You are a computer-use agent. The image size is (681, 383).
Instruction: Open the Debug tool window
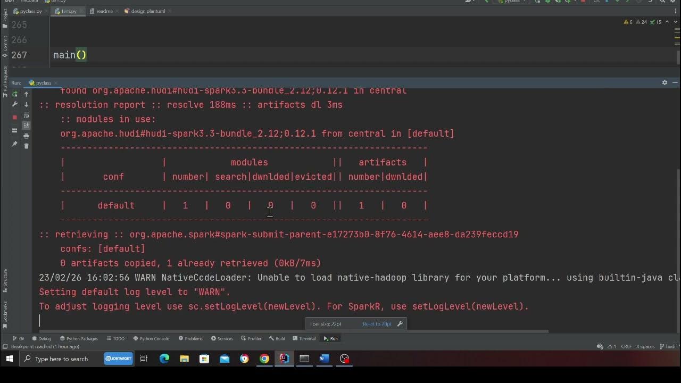click(41, 338)
